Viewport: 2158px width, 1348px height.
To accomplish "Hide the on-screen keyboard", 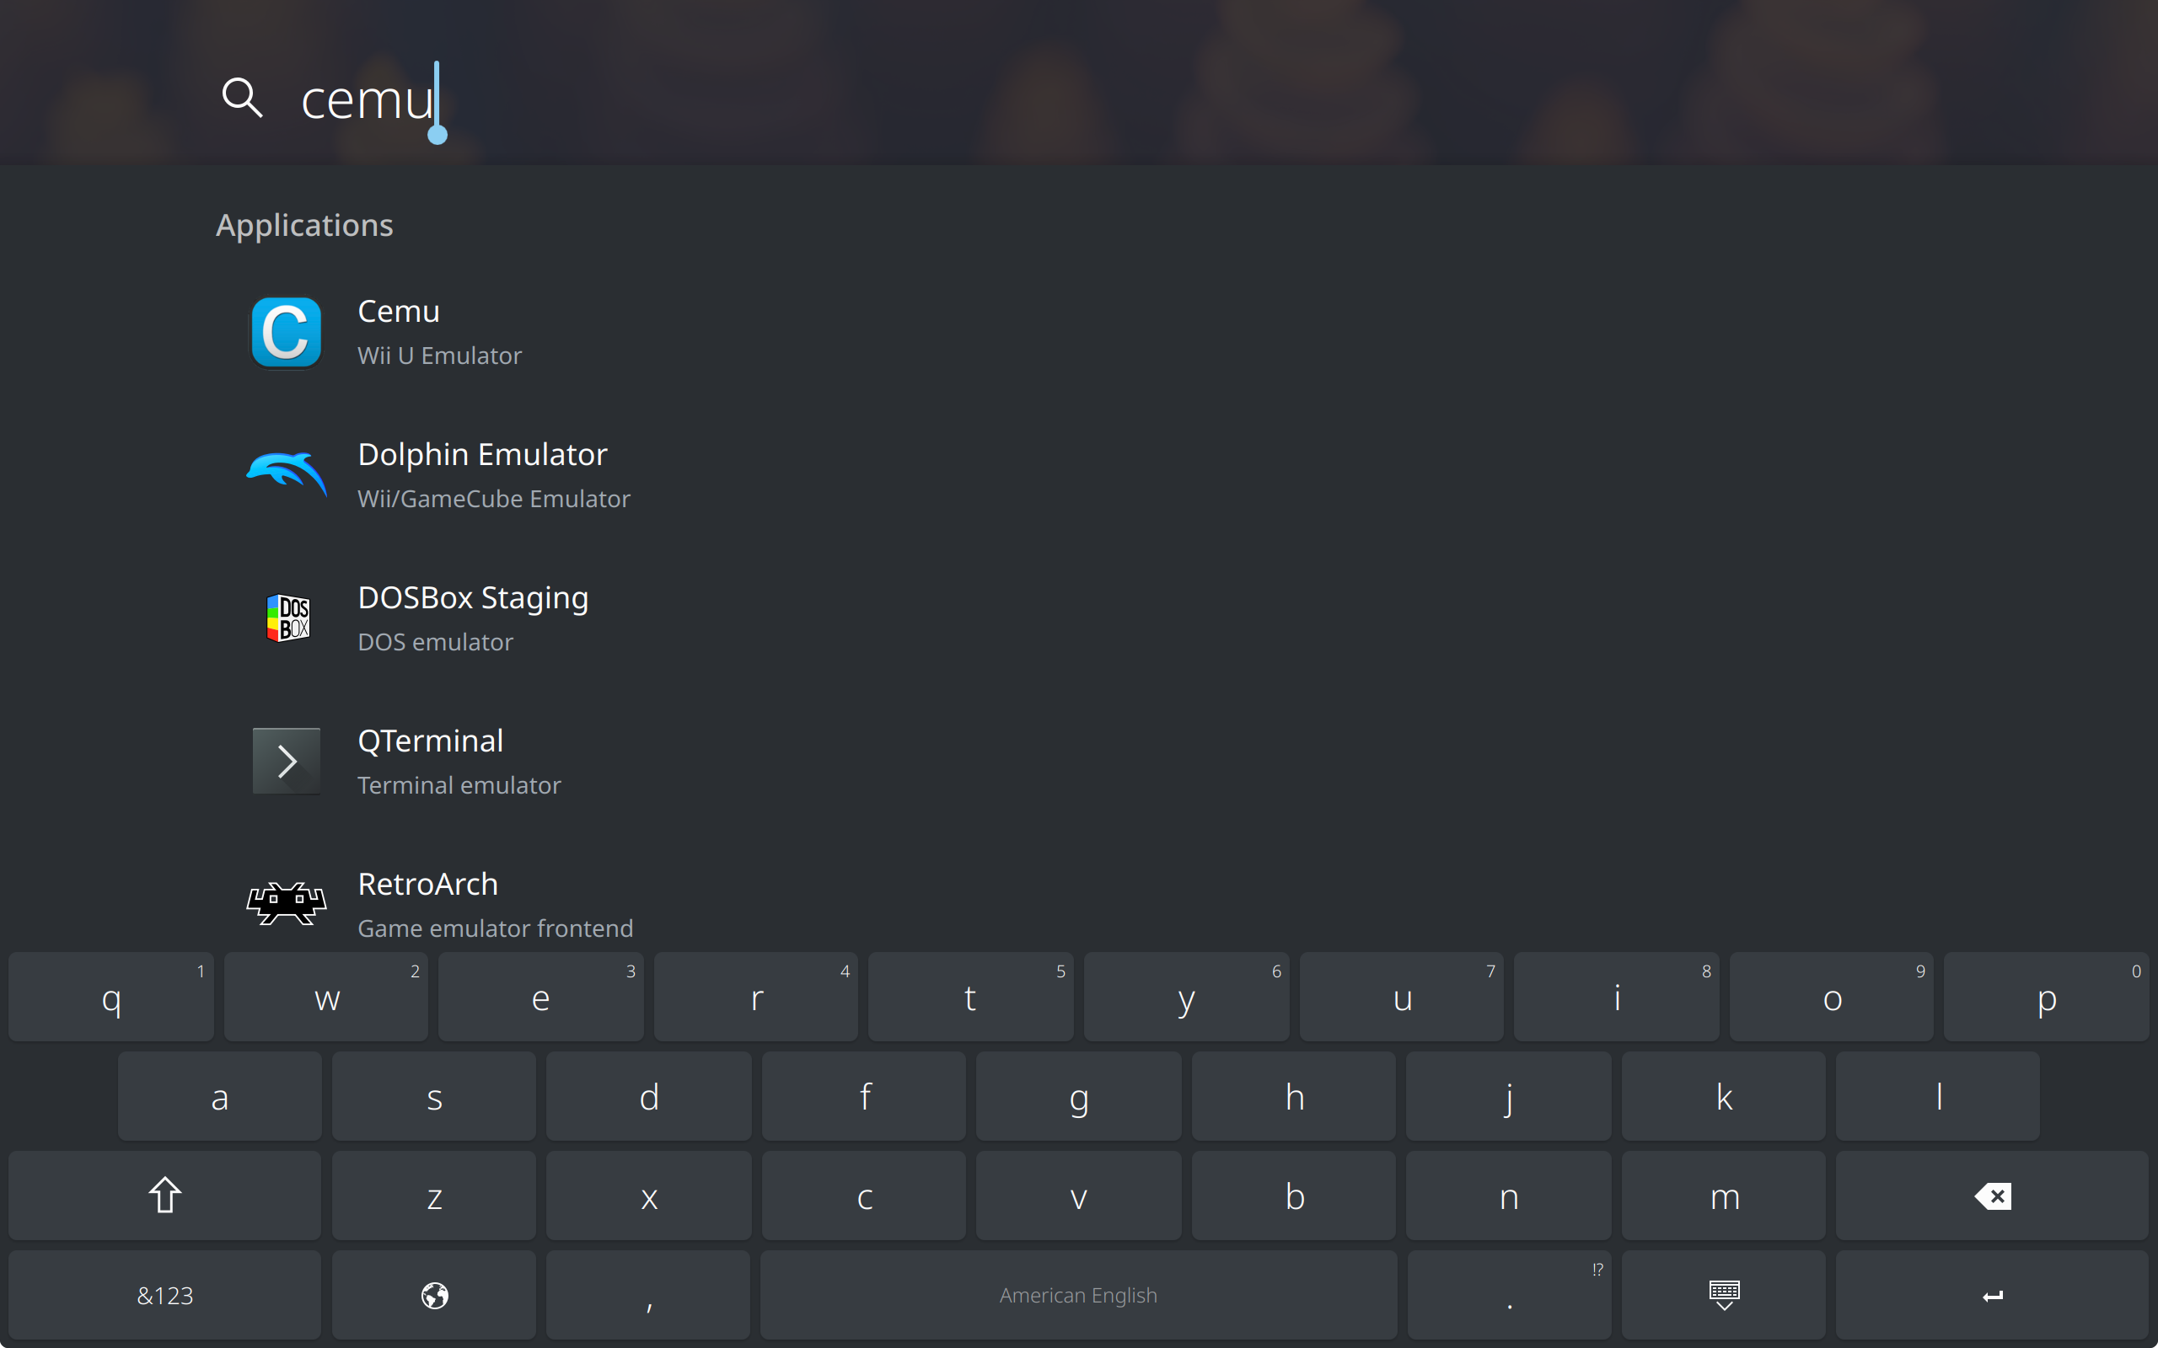I will (x=1723, y=1295).
